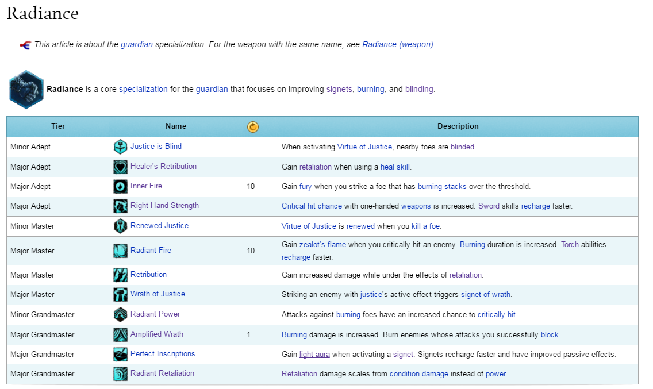
Task: Click the signets link in the intro
Action: (x=339, y=89)
